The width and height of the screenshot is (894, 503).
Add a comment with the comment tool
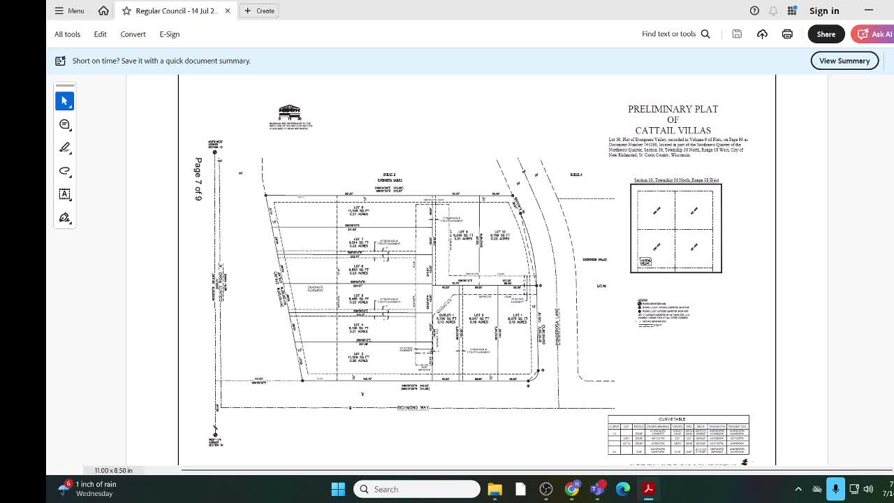[64, 124]
